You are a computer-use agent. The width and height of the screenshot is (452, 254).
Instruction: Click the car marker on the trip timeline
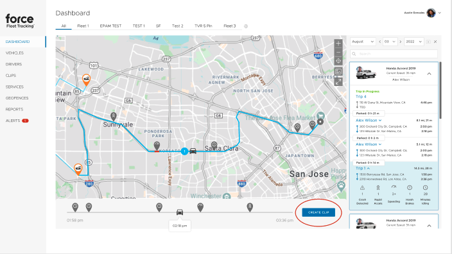point(180,212)
